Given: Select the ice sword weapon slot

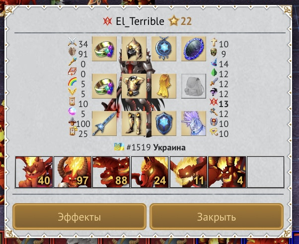Looking at the screenshot, I should coord(104,123).
